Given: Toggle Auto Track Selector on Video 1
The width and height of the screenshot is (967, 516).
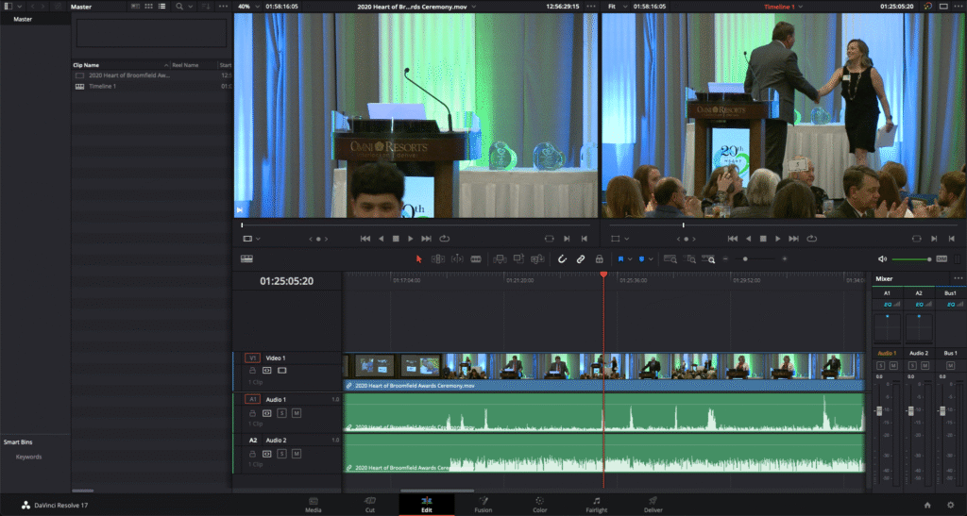Looking at the screenshot, I should 267,371.
